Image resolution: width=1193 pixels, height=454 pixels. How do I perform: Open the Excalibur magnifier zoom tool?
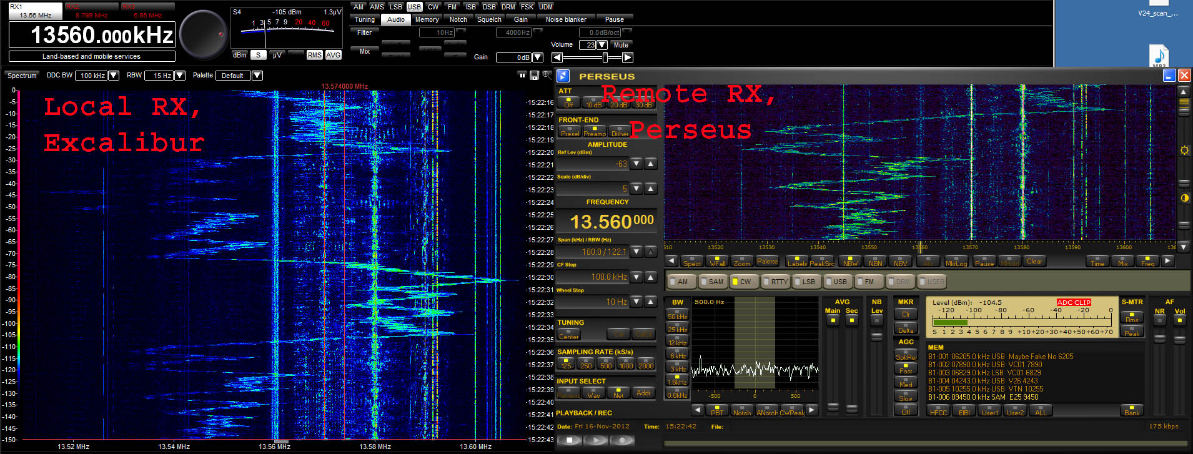click(x=547, y=75)
